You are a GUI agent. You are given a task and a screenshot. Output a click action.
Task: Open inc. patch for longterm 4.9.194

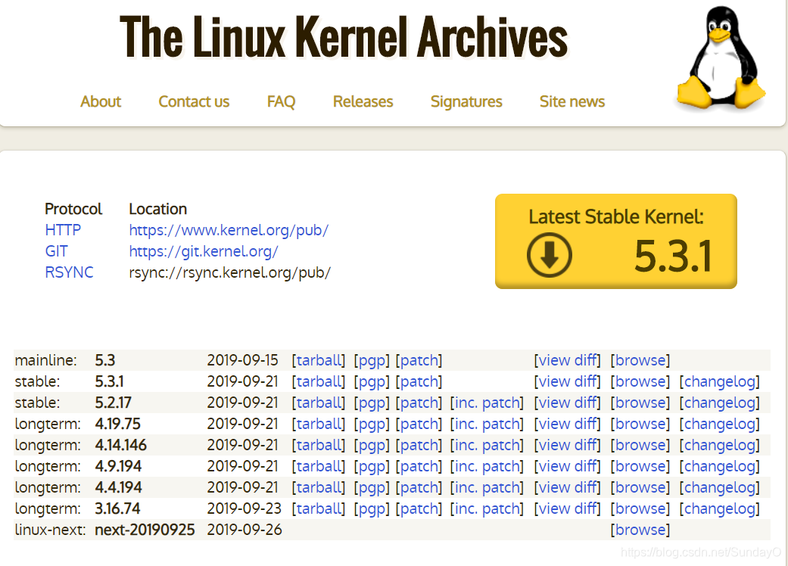pyautogui.click(x=487, y=466)
